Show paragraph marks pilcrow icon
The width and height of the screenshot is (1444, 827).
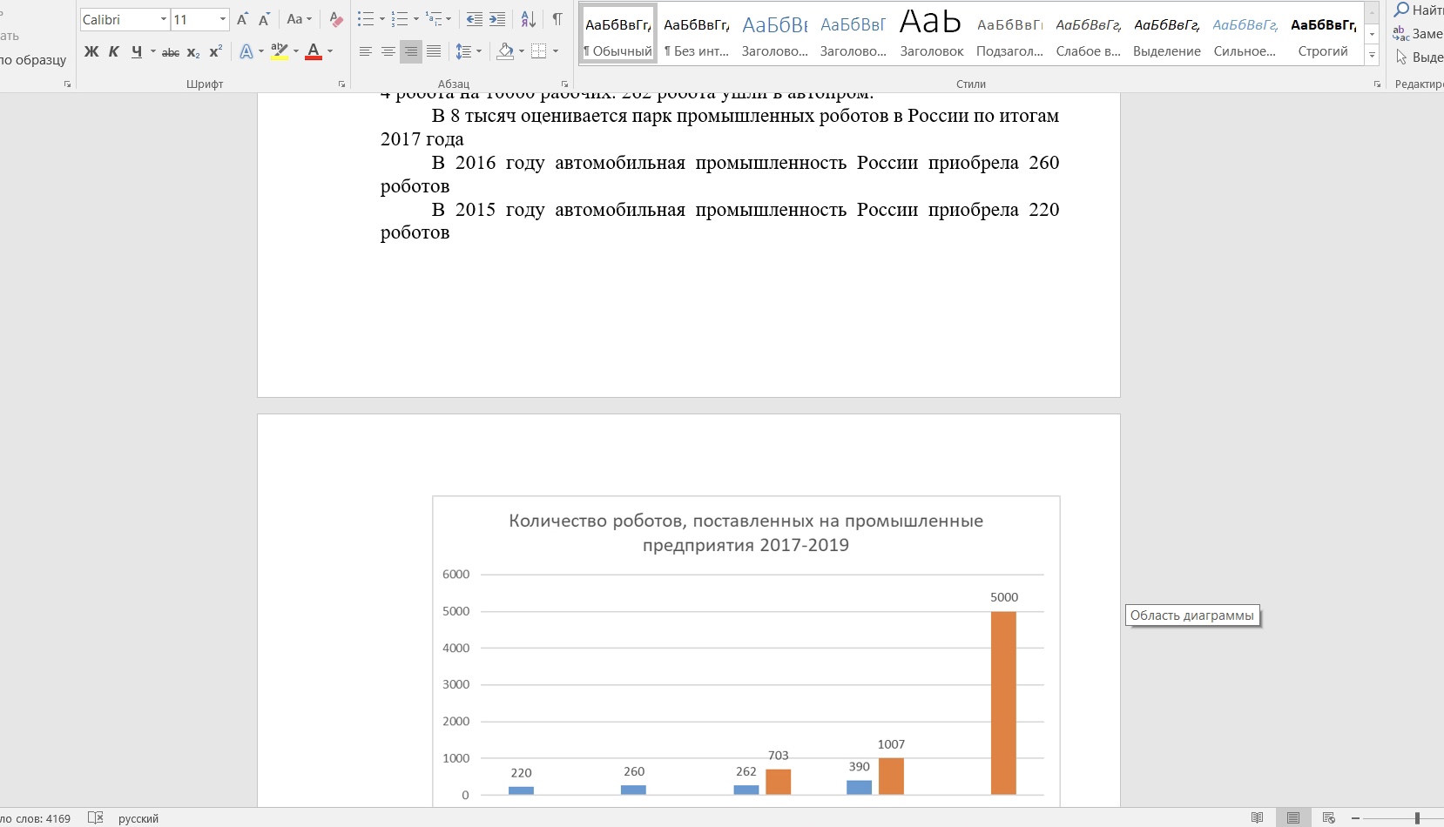coord(557,19)
